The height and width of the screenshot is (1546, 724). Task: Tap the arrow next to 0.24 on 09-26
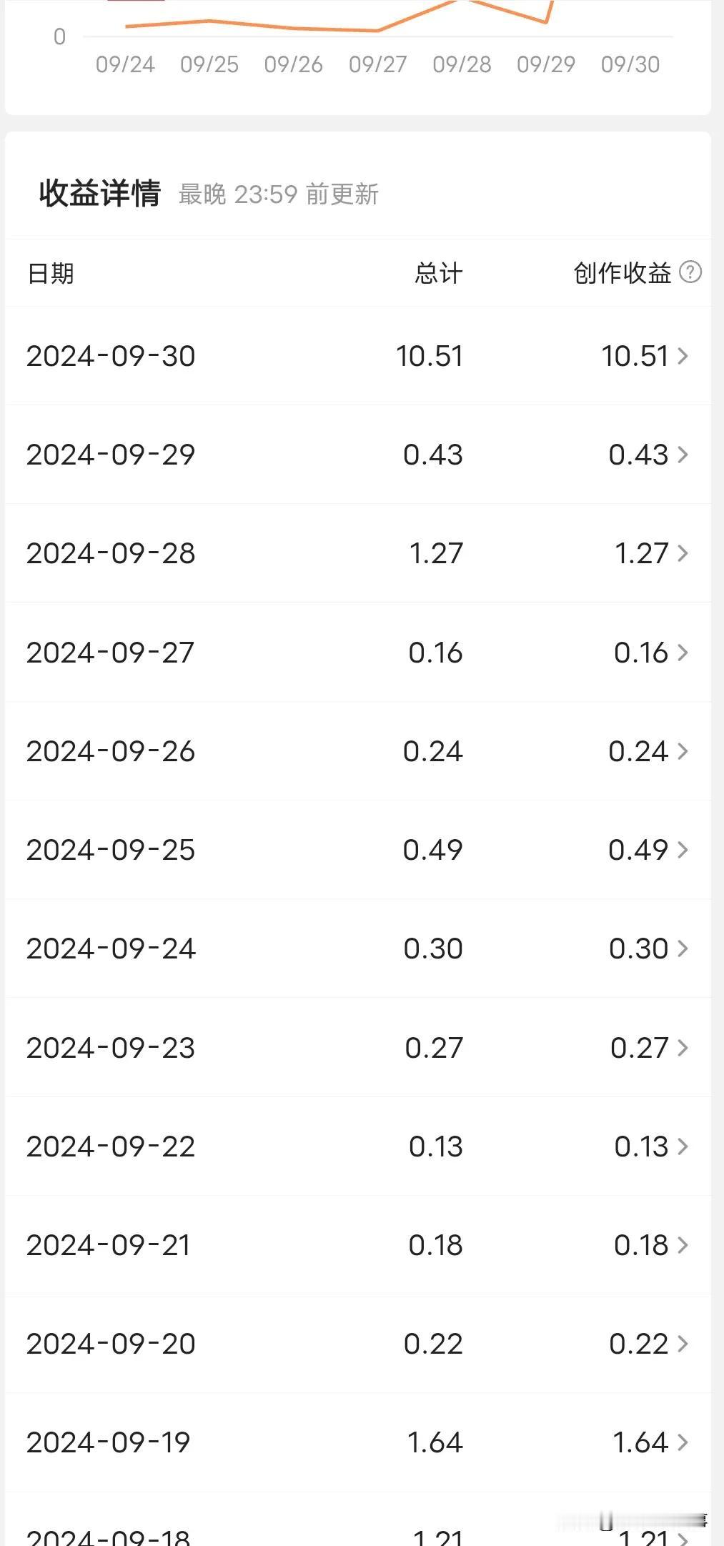pyautogui.click(x=683, y=751)
